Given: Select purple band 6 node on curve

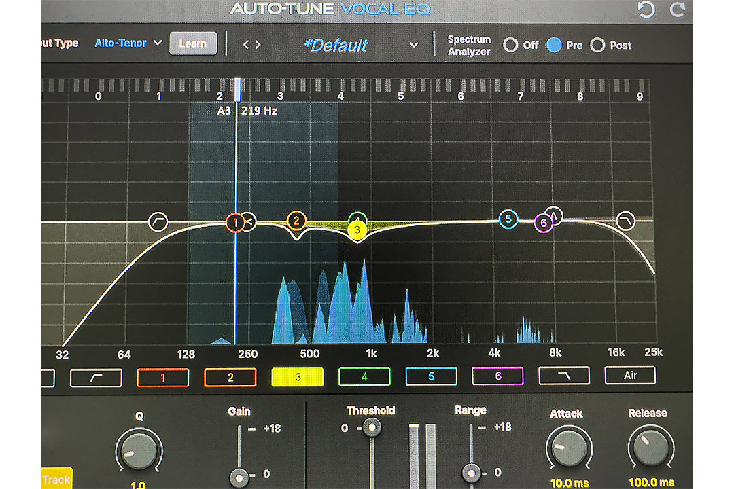Looking at the screenshot, I should tap(544, 223).
